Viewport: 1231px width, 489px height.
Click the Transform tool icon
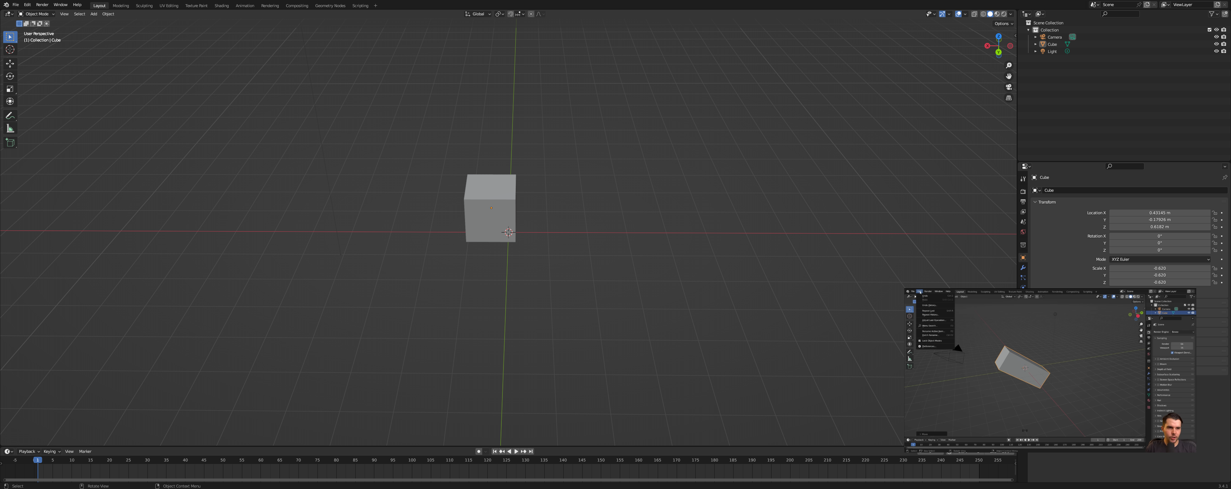[10, 101]
